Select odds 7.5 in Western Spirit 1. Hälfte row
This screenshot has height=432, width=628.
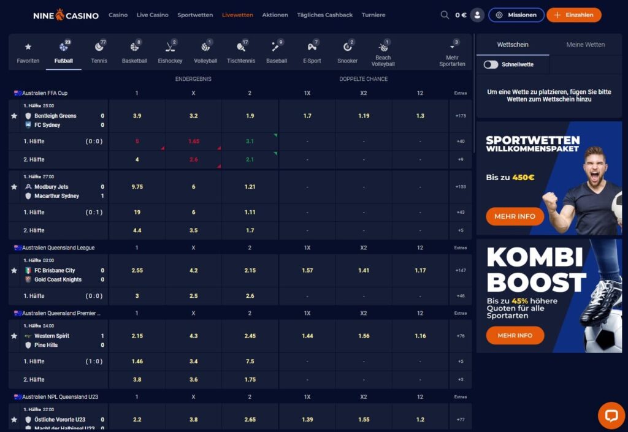pyautogui.click(x=250, y=361)
